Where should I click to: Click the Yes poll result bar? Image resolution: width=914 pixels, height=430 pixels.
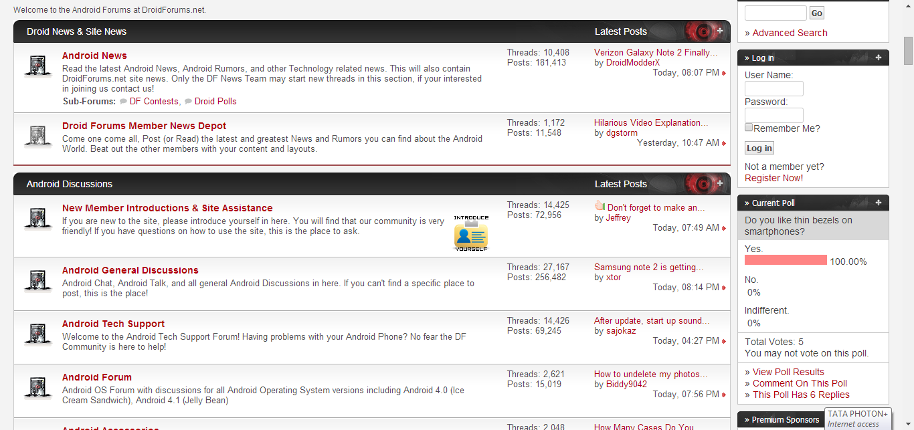coord(786,260)
